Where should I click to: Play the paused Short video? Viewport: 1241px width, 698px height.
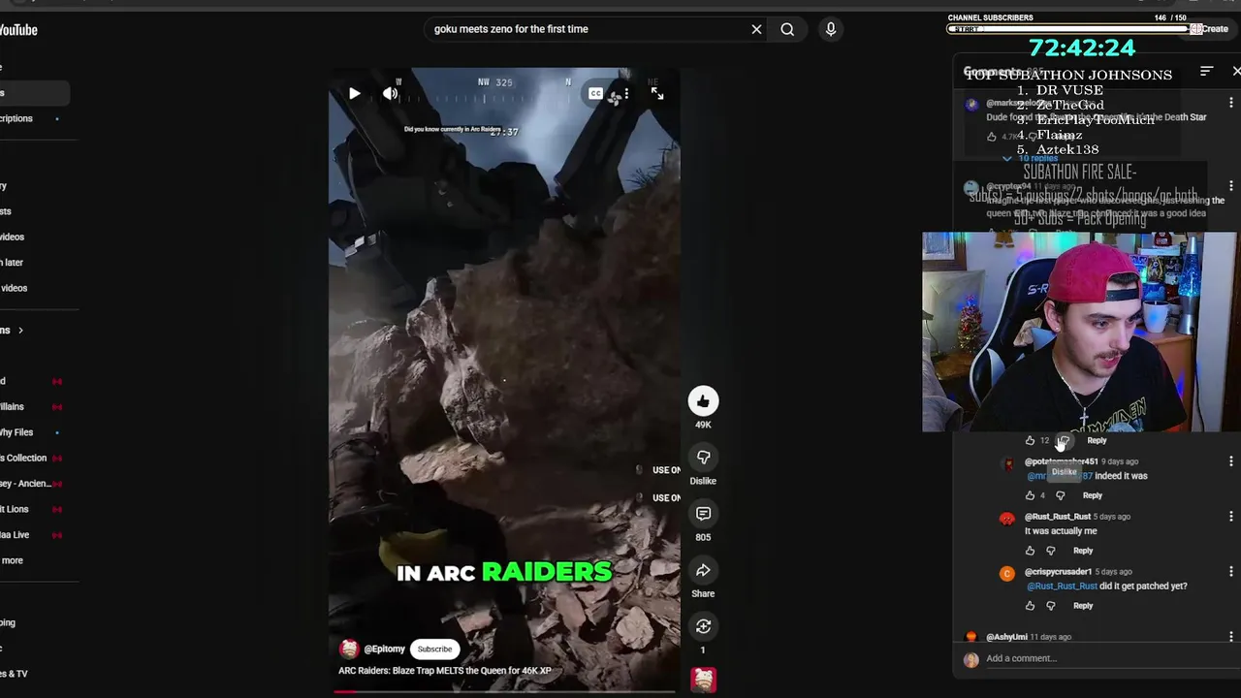tap(354, 94)
